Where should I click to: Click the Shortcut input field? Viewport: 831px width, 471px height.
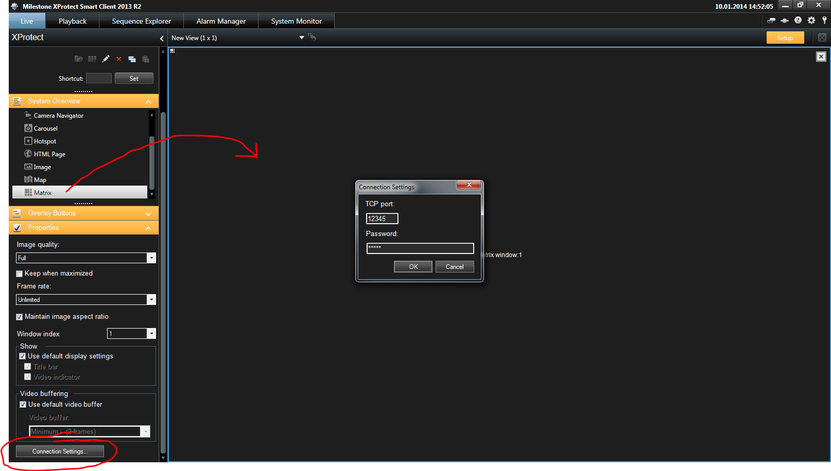99,78
